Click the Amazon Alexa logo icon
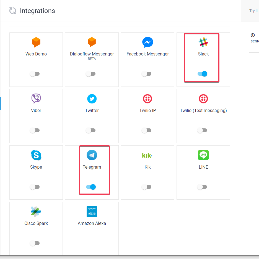Viewport: 259px width, 259px height. 92,212
